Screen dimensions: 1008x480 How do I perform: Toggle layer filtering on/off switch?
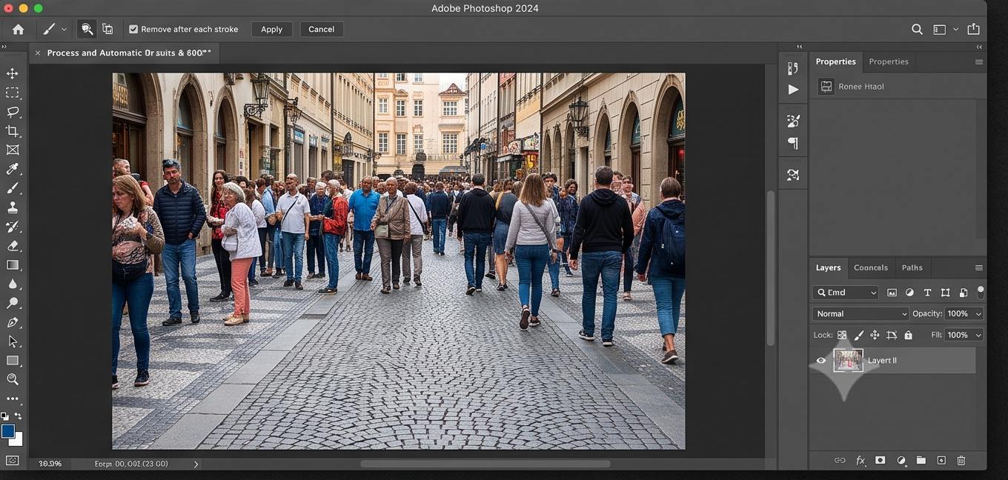(x=981, y=292)
